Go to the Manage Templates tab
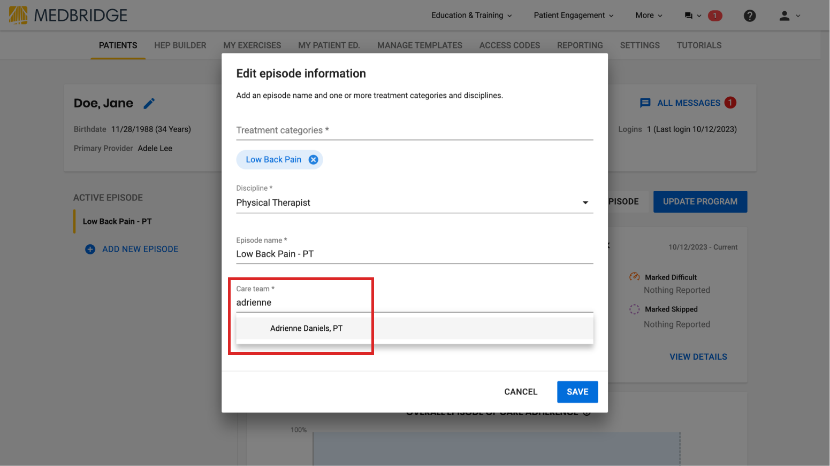The image size is (830, 466). coord(420,45)
